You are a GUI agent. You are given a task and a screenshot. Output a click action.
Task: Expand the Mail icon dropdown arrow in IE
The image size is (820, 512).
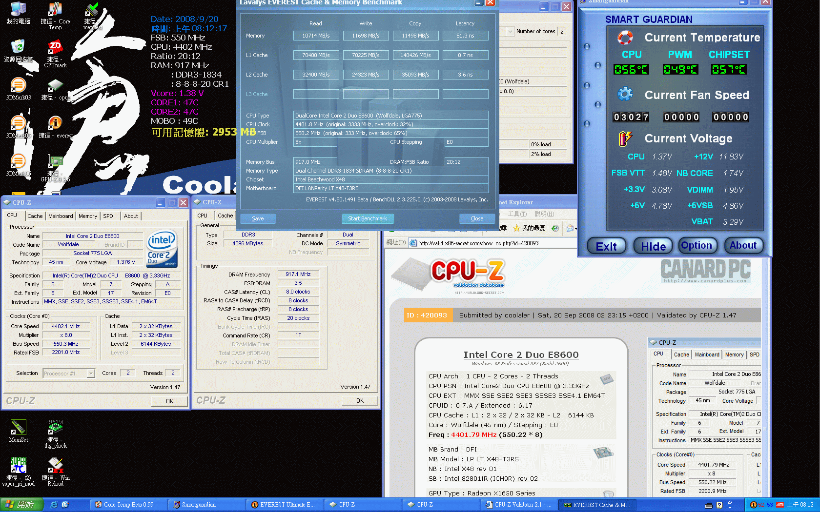point(576,228)
